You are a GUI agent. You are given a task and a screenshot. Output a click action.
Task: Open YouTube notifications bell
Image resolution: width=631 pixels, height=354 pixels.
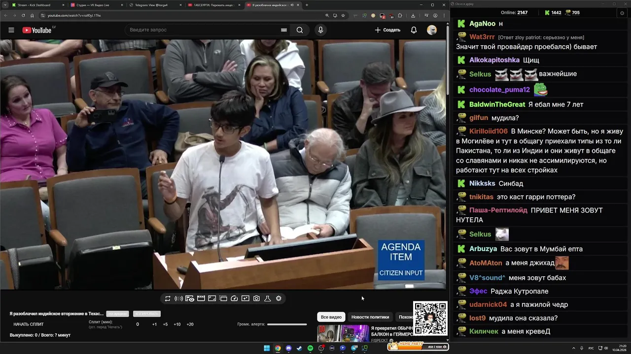point(414,30)
